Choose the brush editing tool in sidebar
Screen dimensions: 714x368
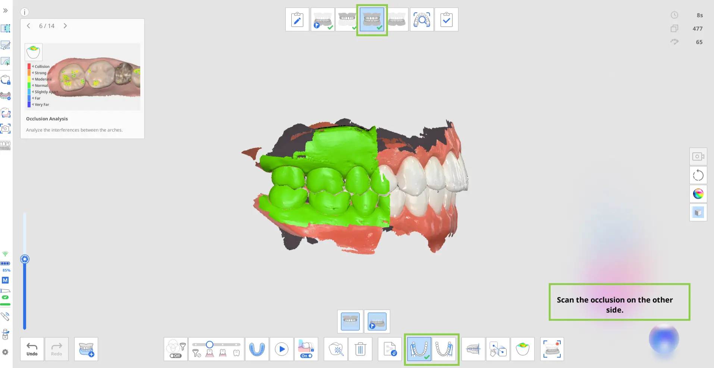(x=6, y=45)
